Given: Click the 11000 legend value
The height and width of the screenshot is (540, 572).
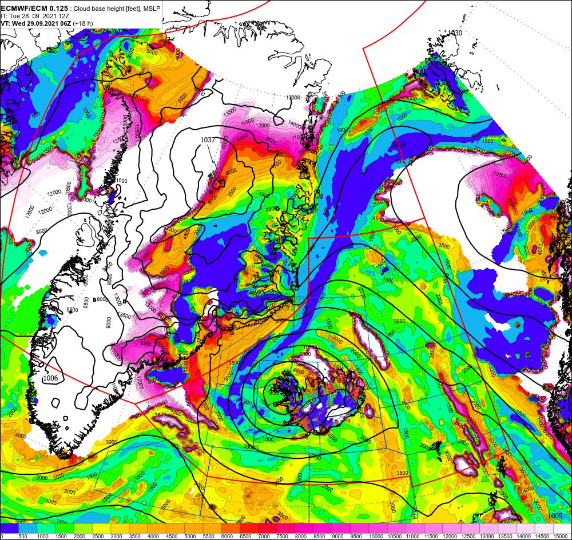Looking at the screenshot, I should [413, 537].
